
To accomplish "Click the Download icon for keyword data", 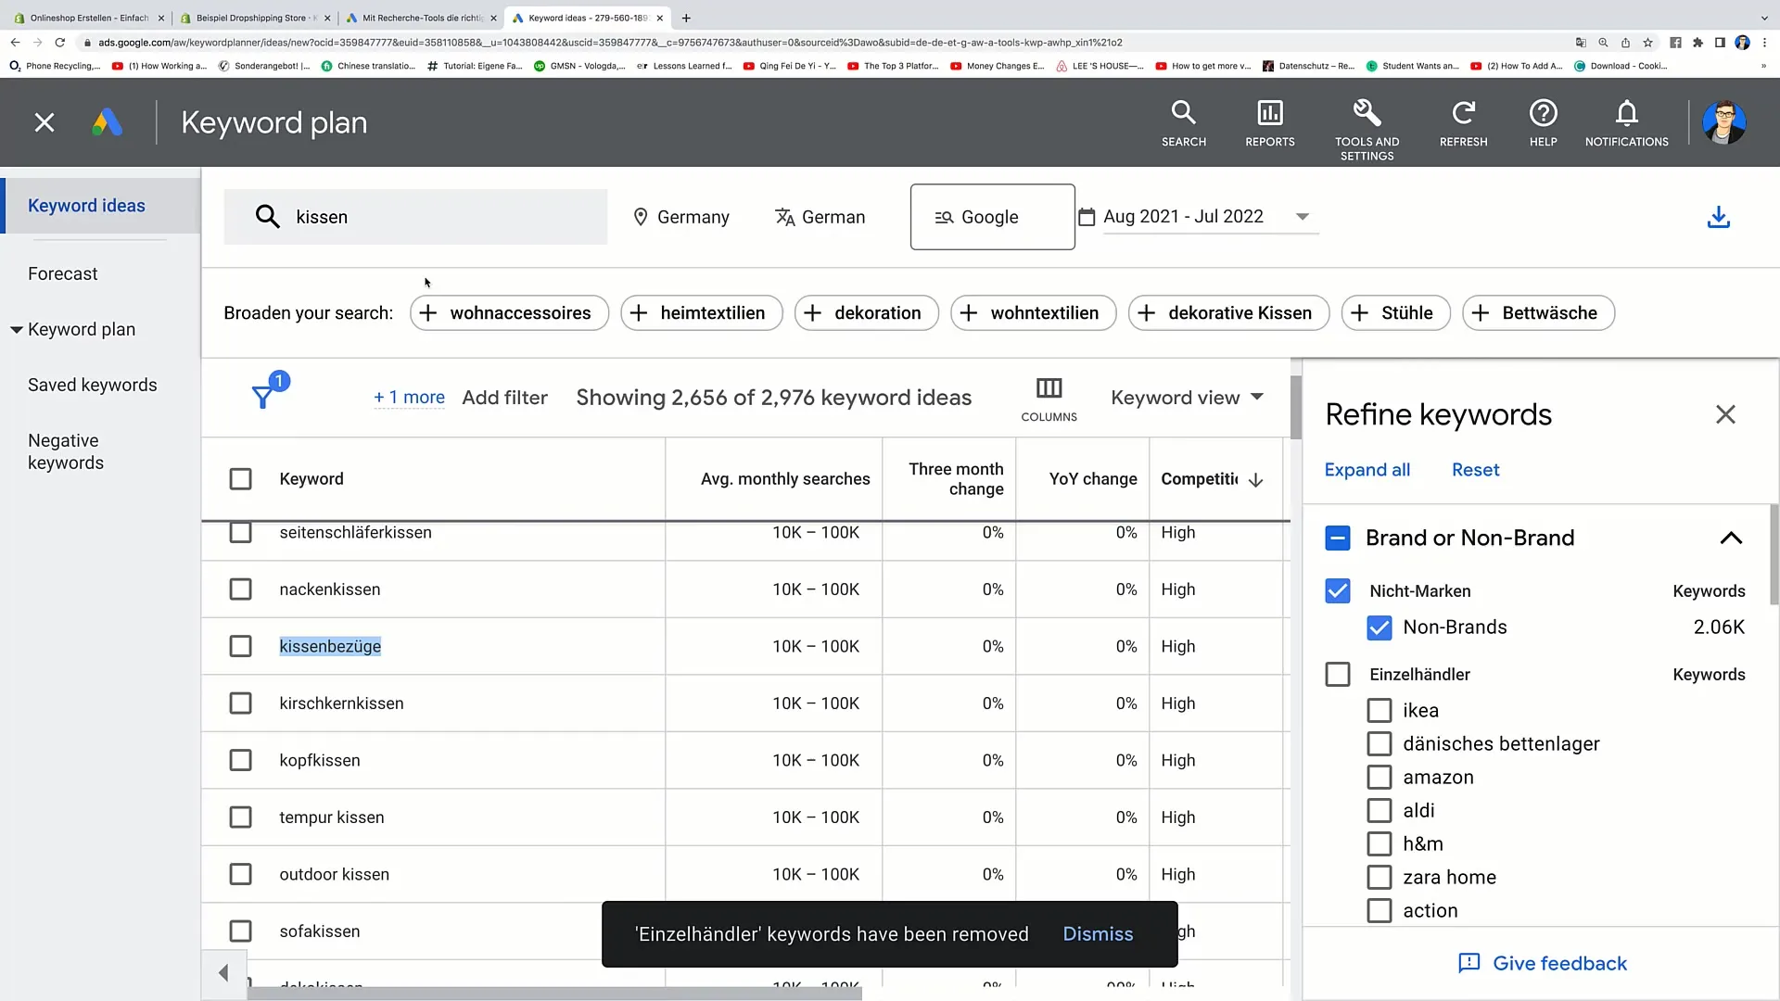I will (1718, 216).
